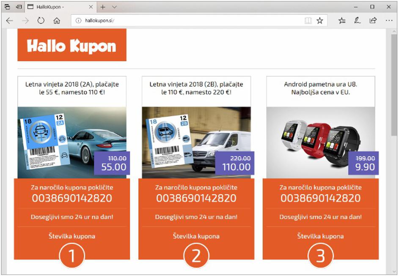The width and height of the screenshot is (399, 276).
Task: Share this page via the Share icon
Action: (x=373, y=20)
